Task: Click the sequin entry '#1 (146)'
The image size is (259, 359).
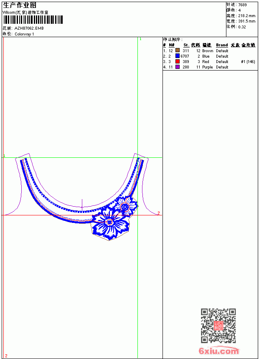Action: click(248, 62)
